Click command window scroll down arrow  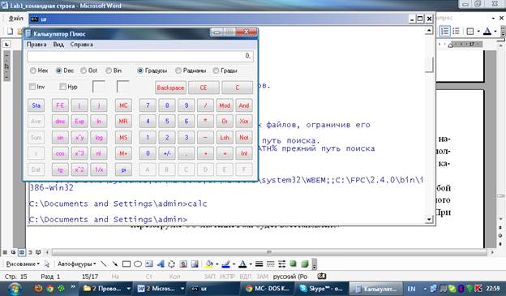pos(429,220)
